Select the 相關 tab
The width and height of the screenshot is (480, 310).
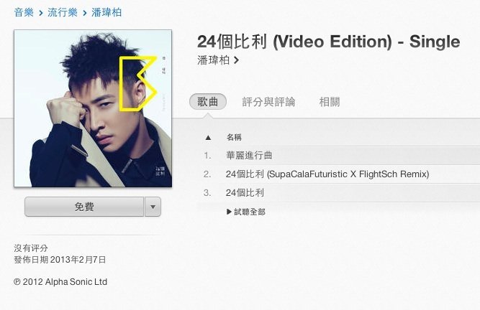330,102
